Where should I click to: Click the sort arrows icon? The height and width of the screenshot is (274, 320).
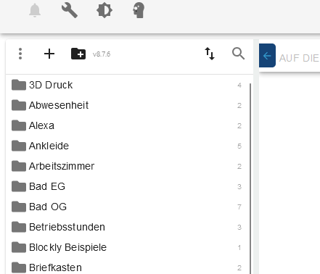point(210,54)
